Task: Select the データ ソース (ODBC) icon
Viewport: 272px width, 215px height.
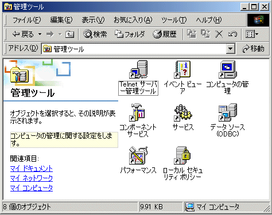Action: tap(228, 112)
